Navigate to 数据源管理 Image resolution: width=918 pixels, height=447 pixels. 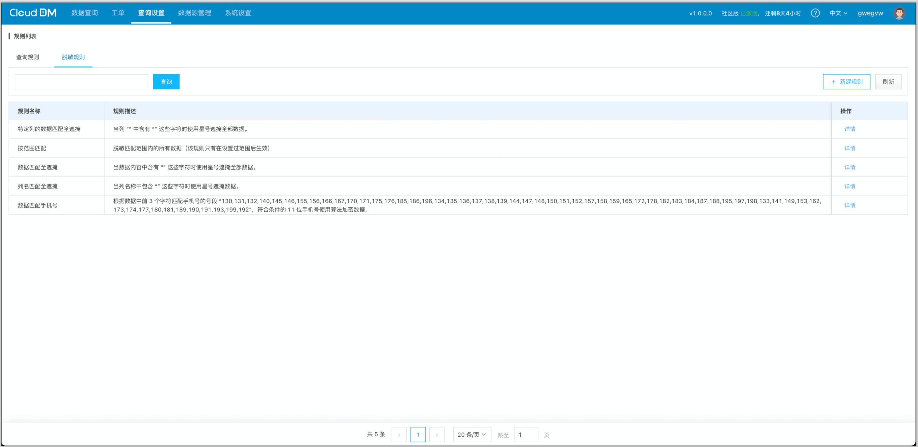(195, 13)
